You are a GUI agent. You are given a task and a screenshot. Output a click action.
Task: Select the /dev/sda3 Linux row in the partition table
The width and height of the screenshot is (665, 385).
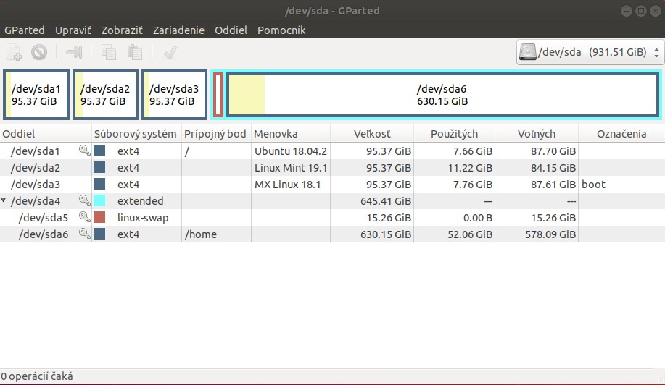click(290, 185)
